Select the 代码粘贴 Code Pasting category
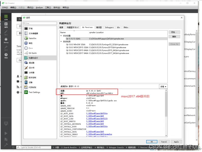Screen dimensions: 202x152 tap(40, 87)
